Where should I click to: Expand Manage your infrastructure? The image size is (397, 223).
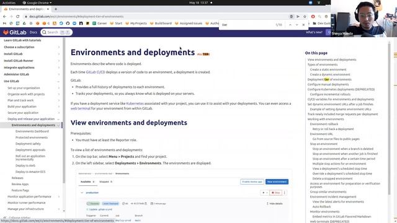point(59,209)
